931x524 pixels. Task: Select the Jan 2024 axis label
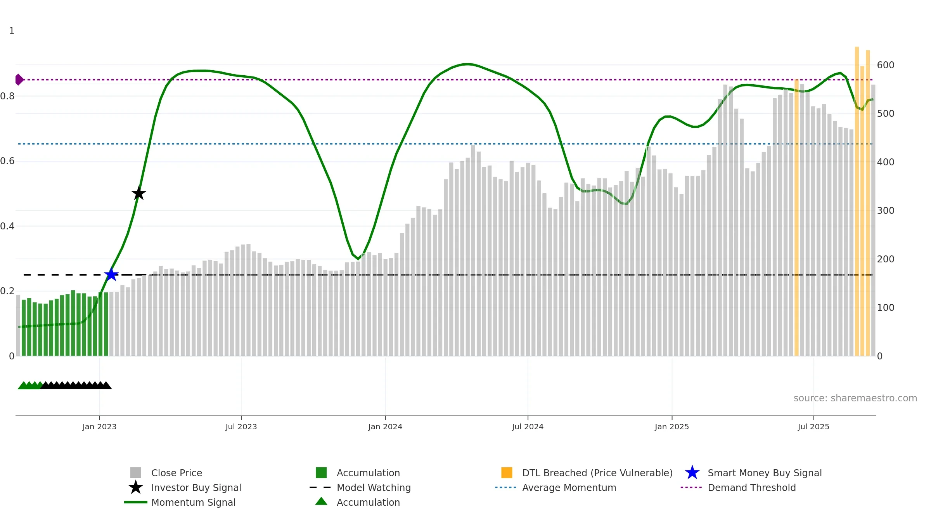coord(385,427)
